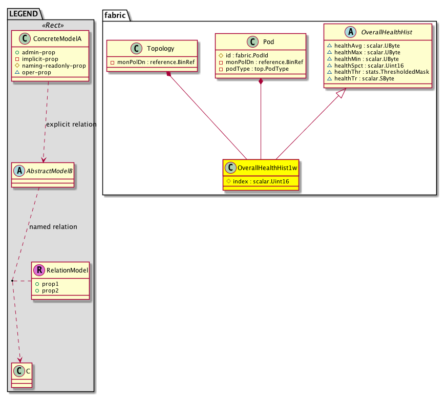This screenshot has width=447, height=397.
Task: Click the composition diamond below Pod
Action: tap(261, 81)
